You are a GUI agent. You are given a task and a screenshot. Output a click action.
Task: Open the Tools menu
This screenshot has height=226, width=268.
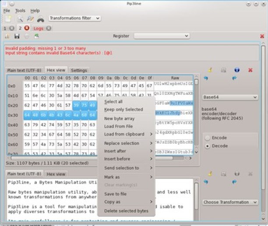[20, 10]
